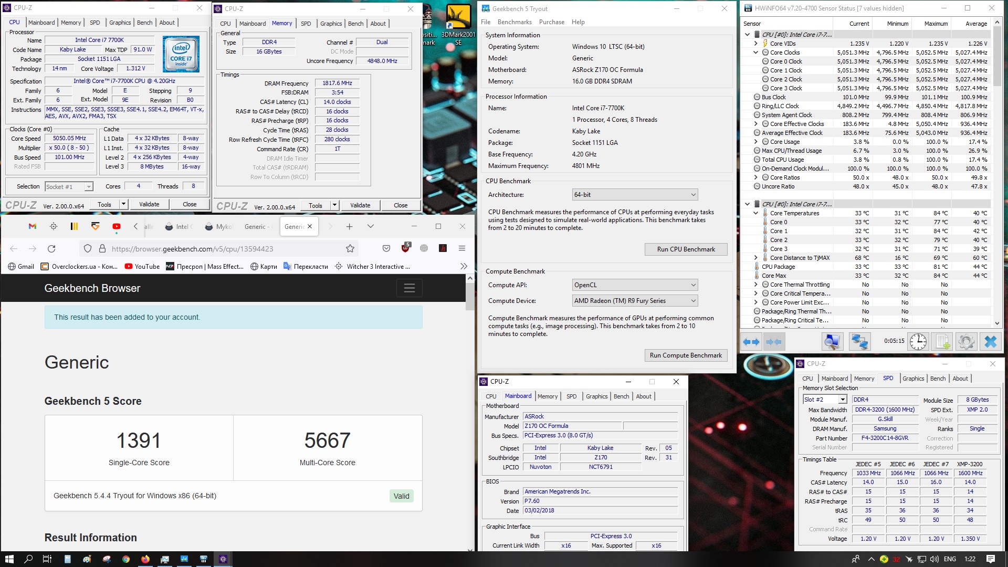1008x567 pixels.
Task: Show all Firefox tabs with chevron dropdown
Action: [x=371, y=226]
